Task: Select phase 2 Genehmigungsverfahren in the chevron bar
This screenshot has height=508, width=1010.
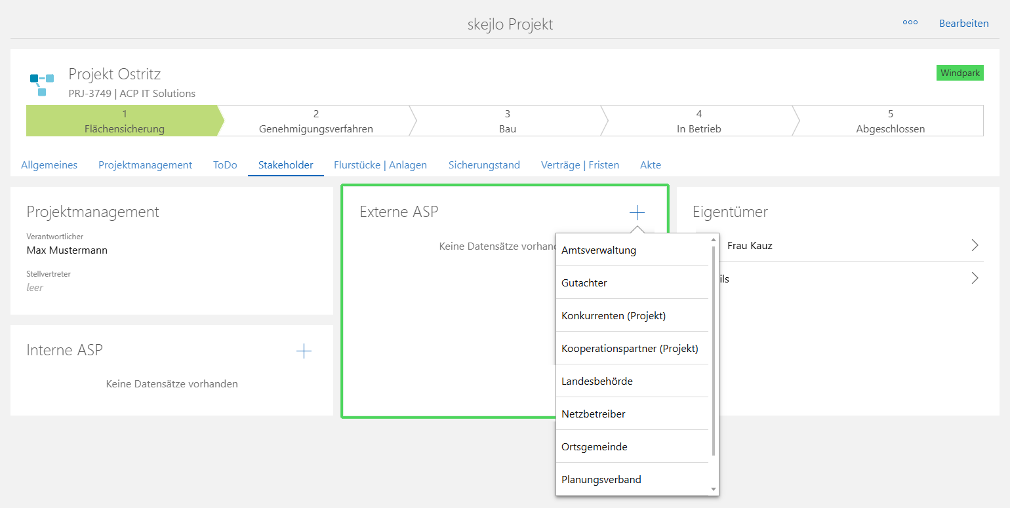Action: [316, 121]
